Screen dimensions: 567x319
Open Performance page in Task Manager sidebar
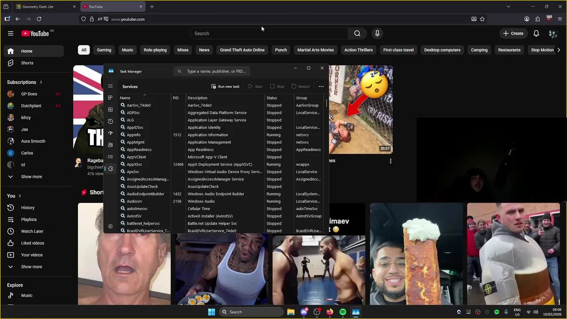coord(110,109)
